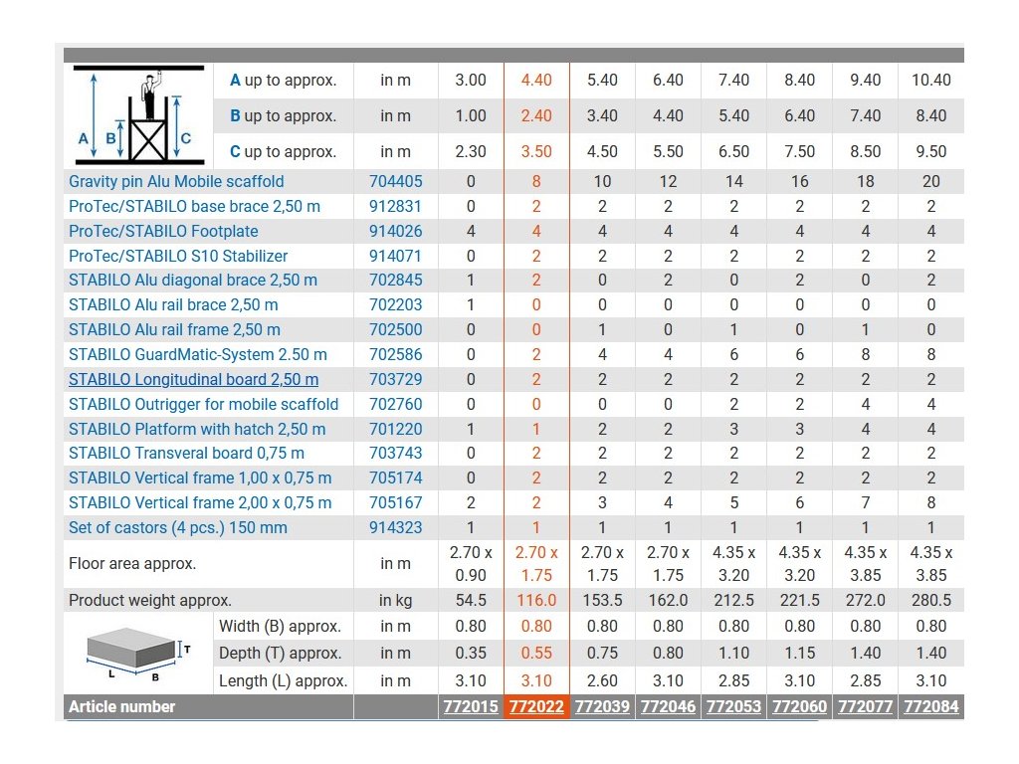
Task: Open ProTec/STABILO base brace 2,50 m link
Action: click(x=194, y=206)
